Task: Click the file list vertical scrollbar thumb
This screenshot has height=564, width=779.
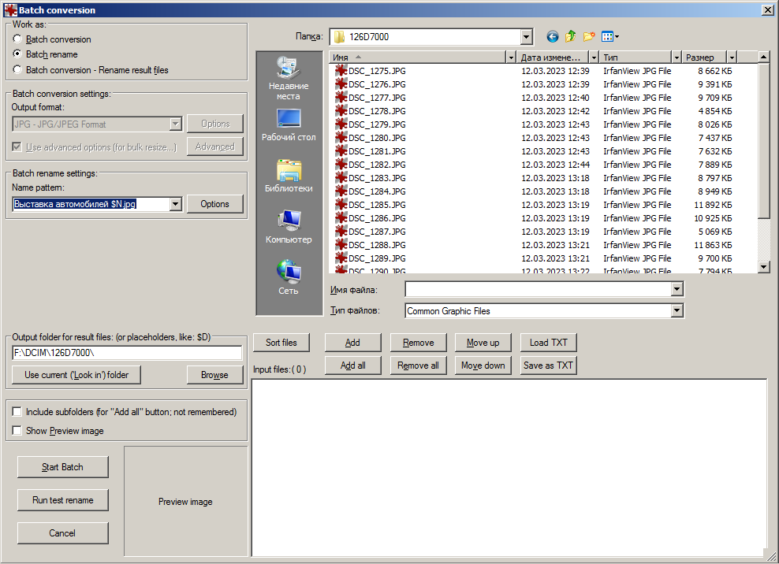Action: coord(764,141)
